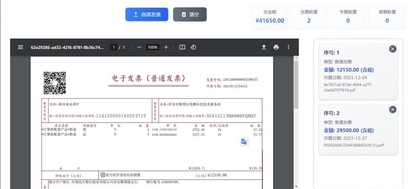Screen dimensions: 412x189
Task: Open the PDF viewer three-dot options menu
Action: (x=288, y=47)
